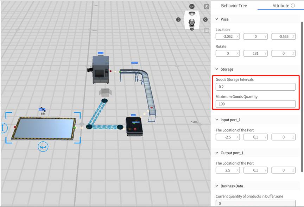Rotate view with the view cube's right-side arrow
Screen dimensions: 304x207
tap(205, 20)
